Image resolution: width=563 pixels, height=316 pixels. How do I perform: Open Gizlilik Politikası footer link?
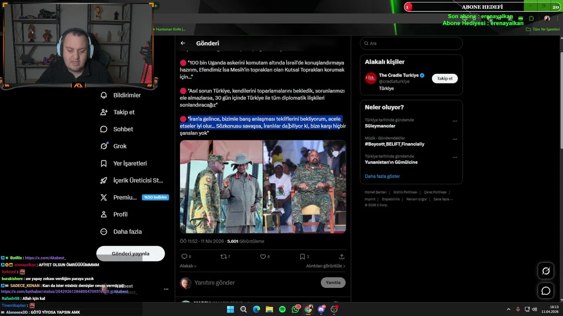405,192
